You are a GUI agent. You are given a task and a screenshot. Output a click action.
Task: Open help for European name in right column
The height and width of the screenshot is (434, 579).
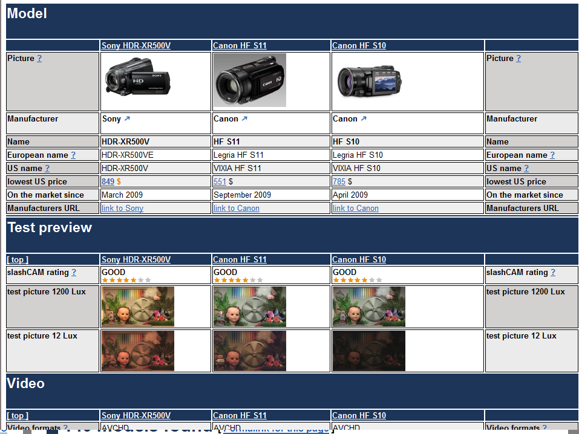(x=552, y=155)
